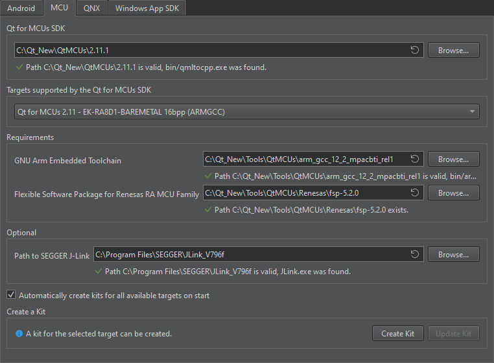Screen dimensions: 494x363
Task: Click the Renesas fsp-5.2.0 path field
Action: tap(305, 193)
